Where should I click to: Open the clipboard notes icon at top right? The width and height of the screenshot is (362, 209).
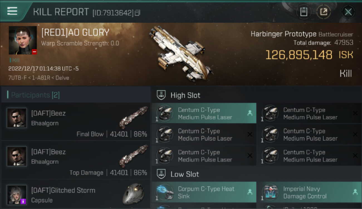click(x=304, y=12)
